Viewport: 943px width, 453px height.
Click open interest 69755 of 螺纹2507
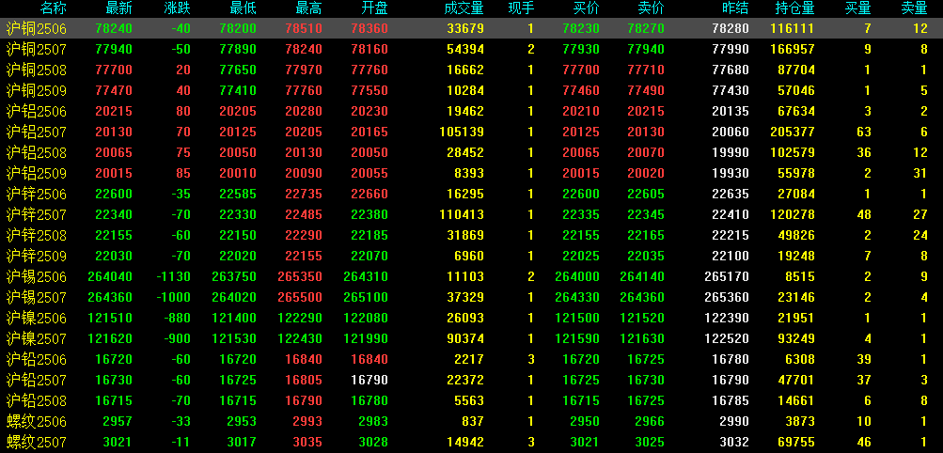click(796, 442)
